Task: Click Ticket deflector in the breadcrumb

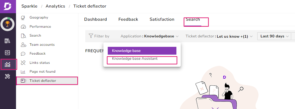Action: point(90,6)
